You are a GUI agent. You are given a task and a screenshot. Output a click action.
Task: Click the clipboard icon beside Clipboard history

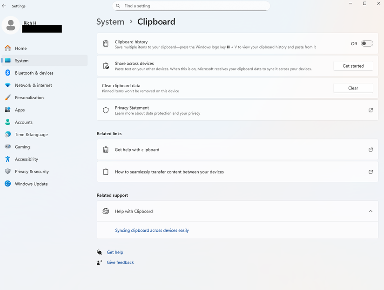(x=105, y=43)
